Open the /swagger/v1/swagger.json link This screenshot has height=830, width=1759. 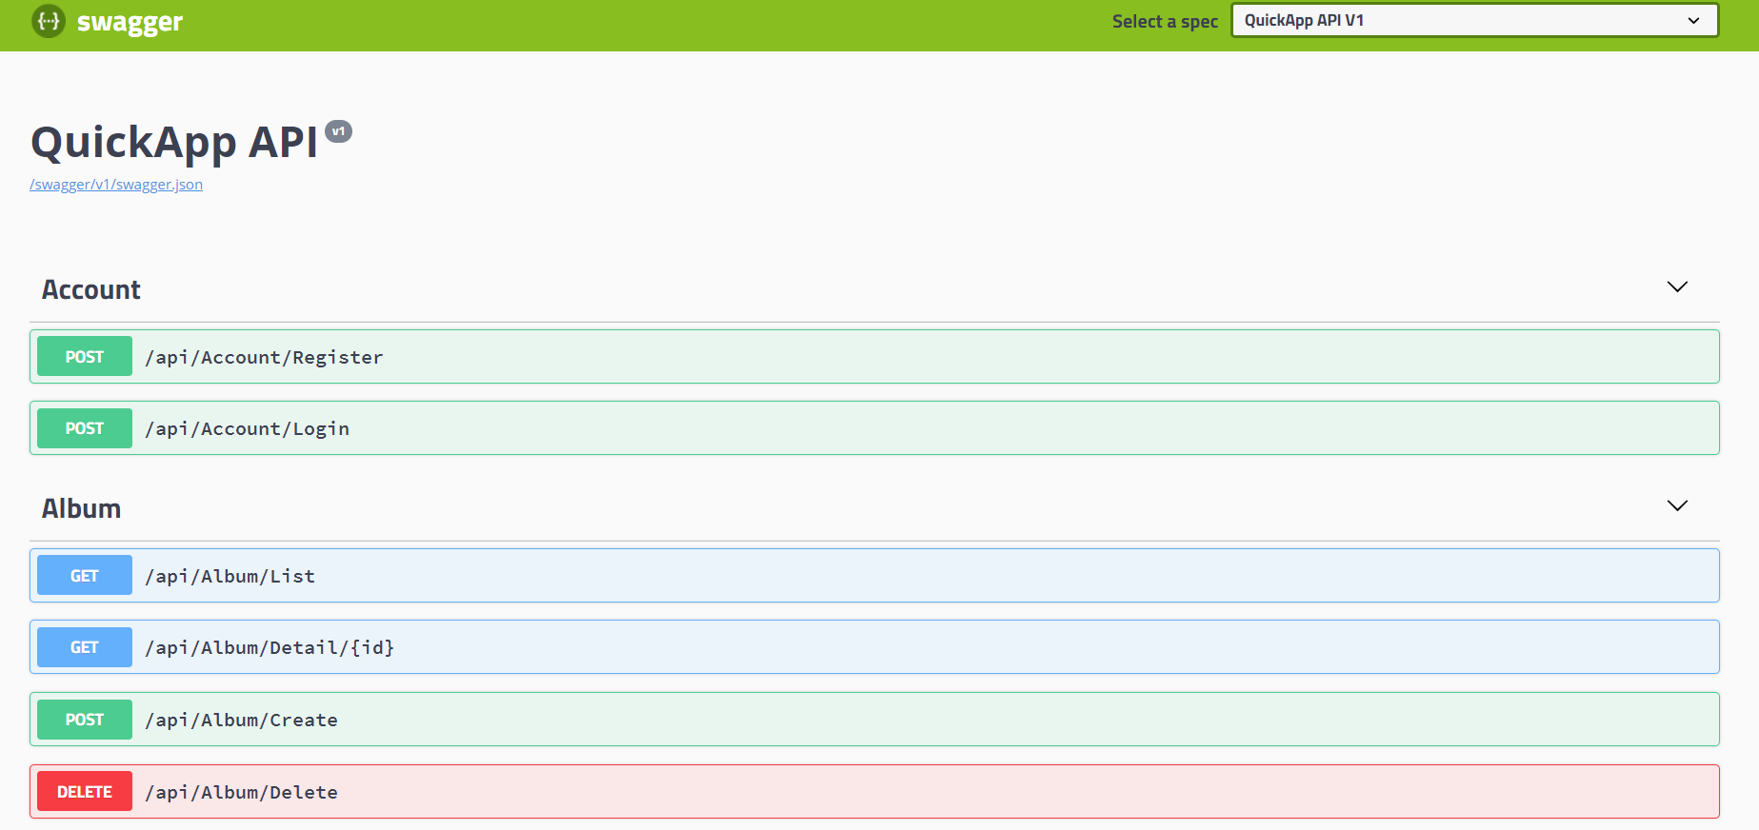(116, 185)
